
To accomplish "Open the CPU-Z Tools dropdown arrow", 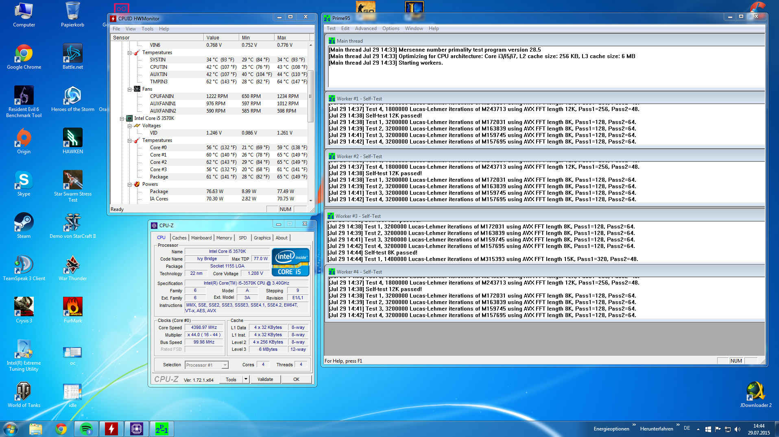I will pos(246,379).
